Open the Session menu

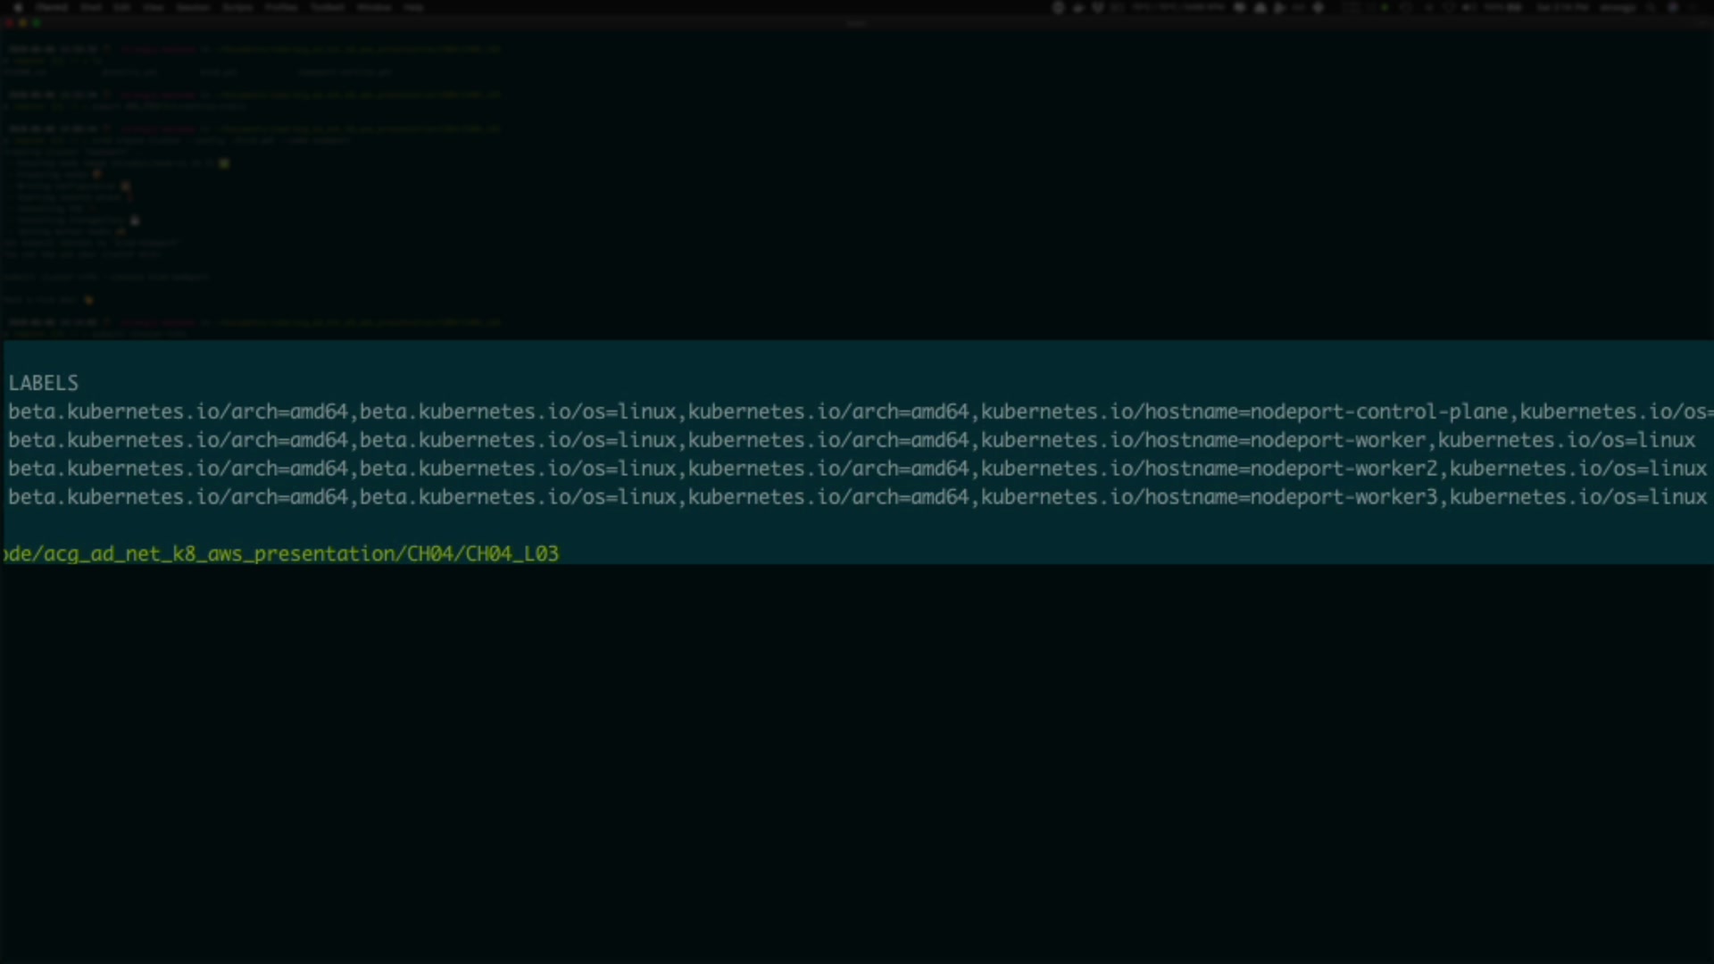[x=193, y=7]
